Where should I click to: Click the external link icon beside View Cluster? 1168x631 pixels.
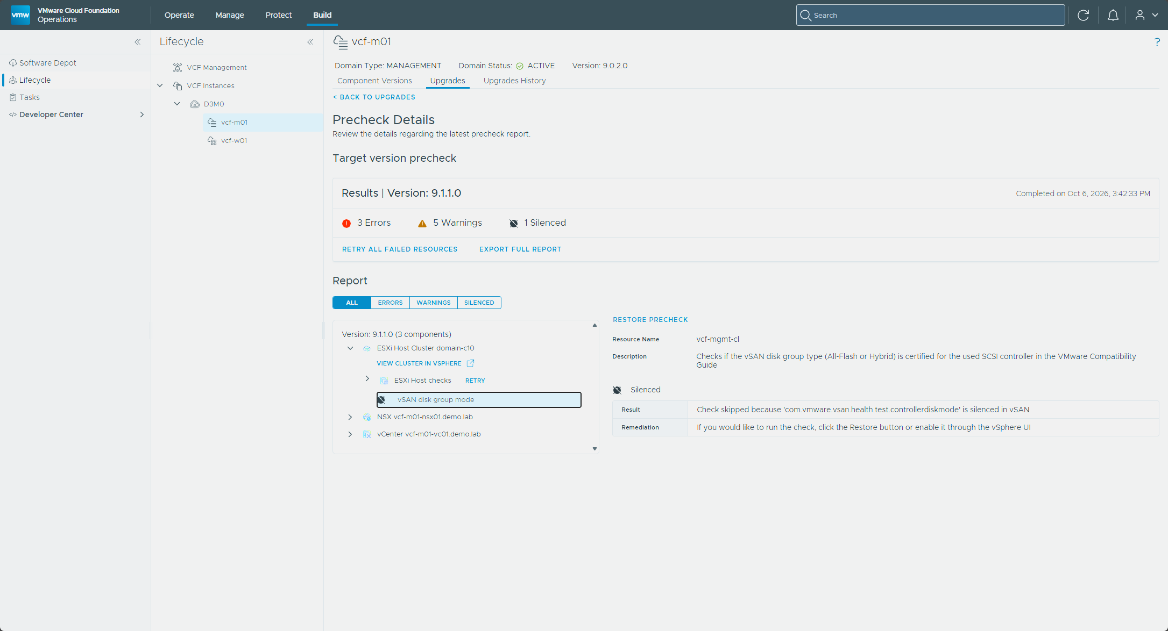pyautogui.click(x=470, y=363)
